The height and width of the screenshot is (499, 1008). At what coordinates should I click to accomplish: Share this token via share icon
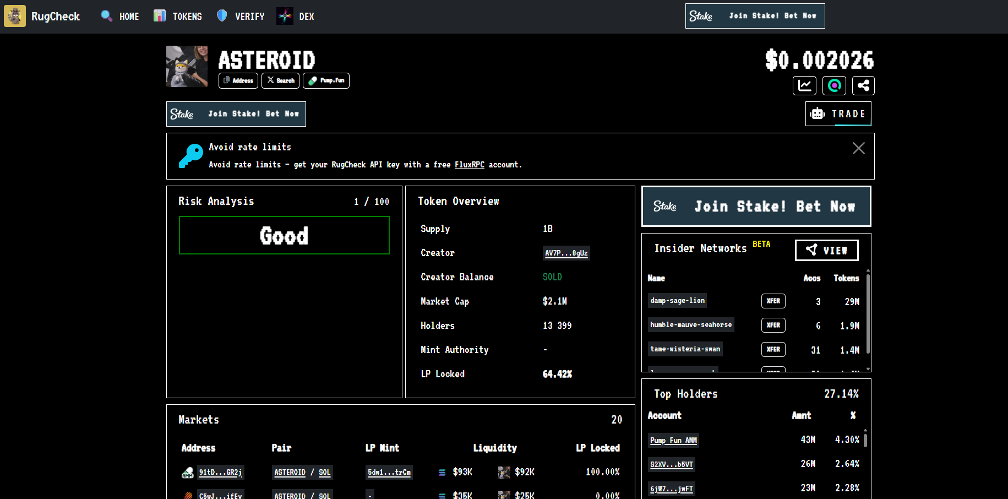pyautogui.click(x=863, y=85)
